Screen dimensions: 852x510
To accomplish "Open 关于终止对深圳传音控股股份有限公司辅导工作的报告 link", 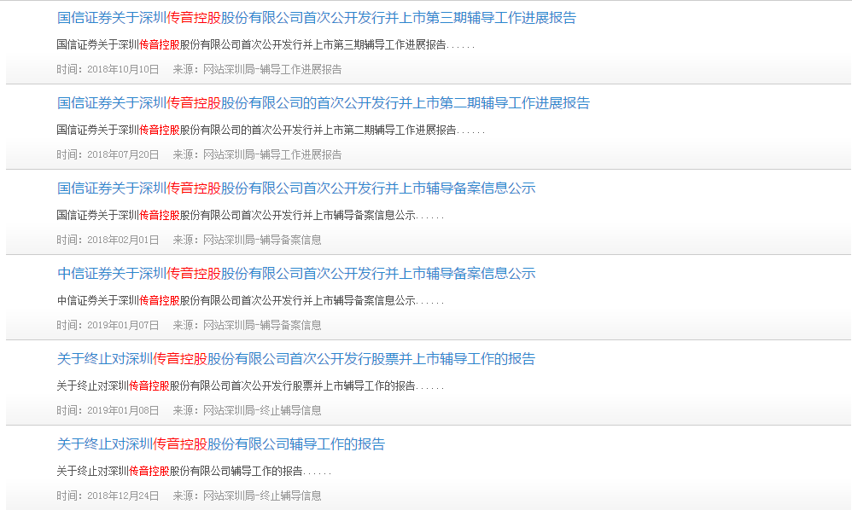I will coord(221,443).
